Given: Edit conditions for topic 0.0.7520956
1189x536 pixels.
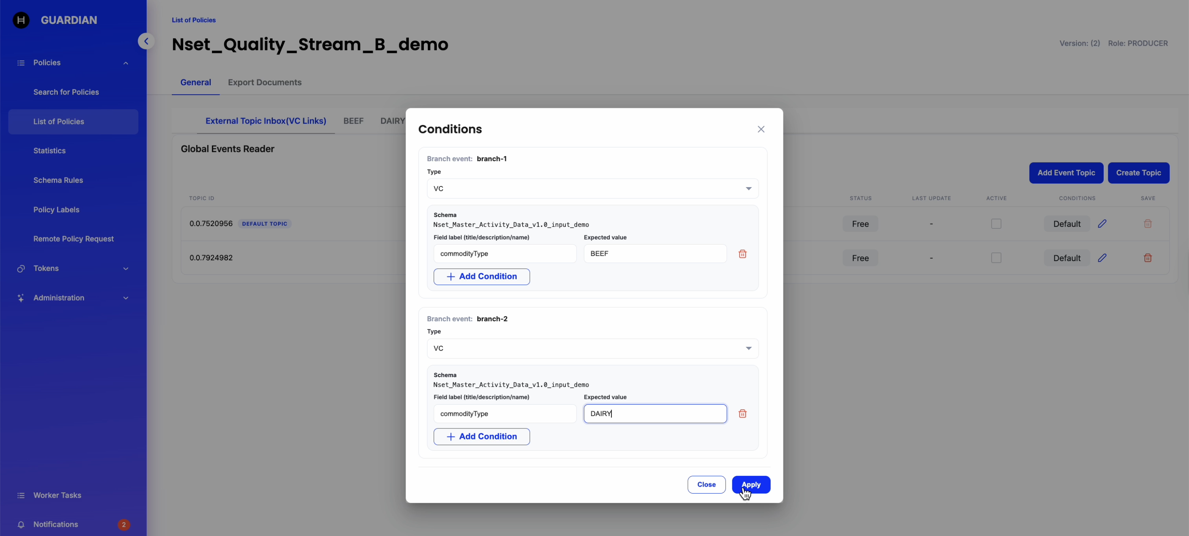Looking at the screenshot, I should [1102, 224].
